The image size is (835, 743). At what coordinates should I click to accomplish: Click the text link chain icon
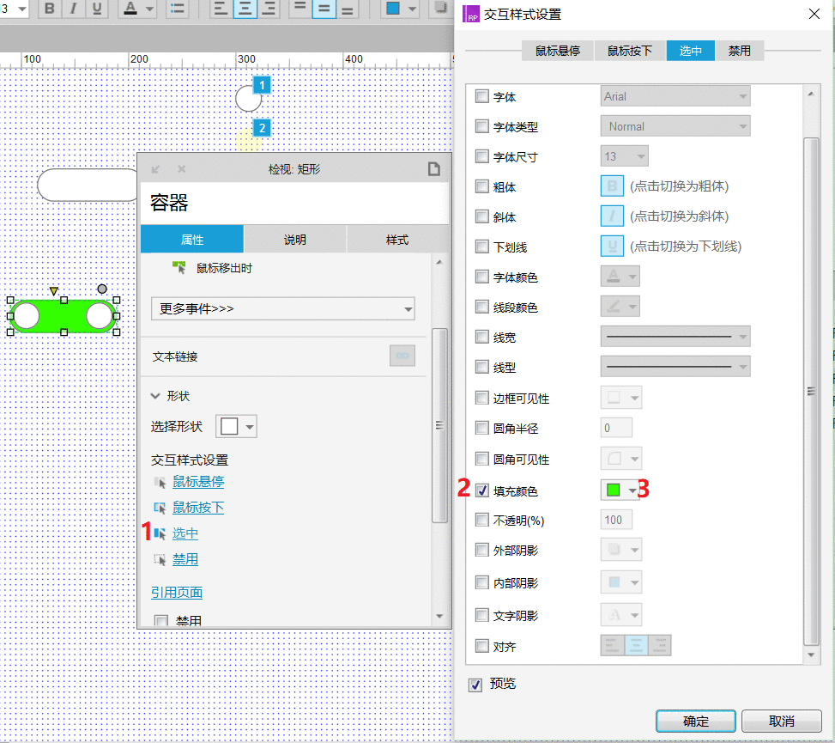(x=402, y=356)
